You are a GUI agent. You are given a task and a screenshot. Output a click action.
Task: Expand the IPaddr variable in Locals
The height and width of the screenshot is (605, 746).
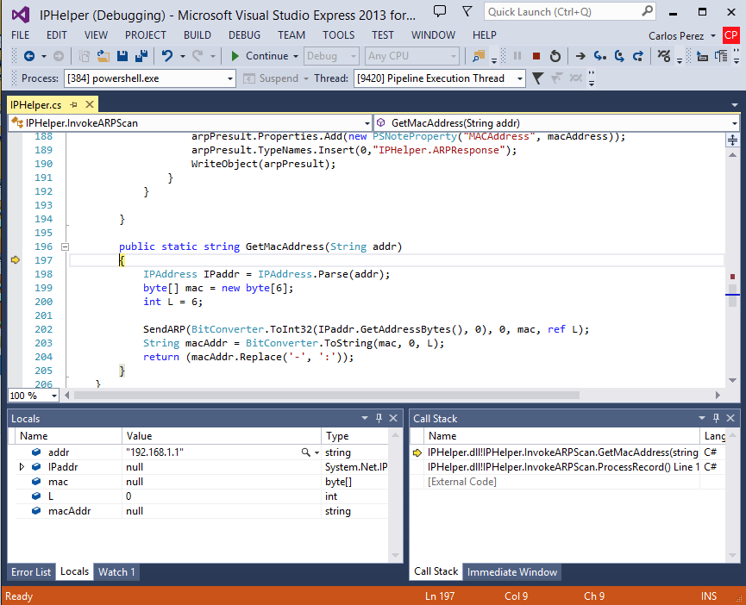tap(22, 467)
